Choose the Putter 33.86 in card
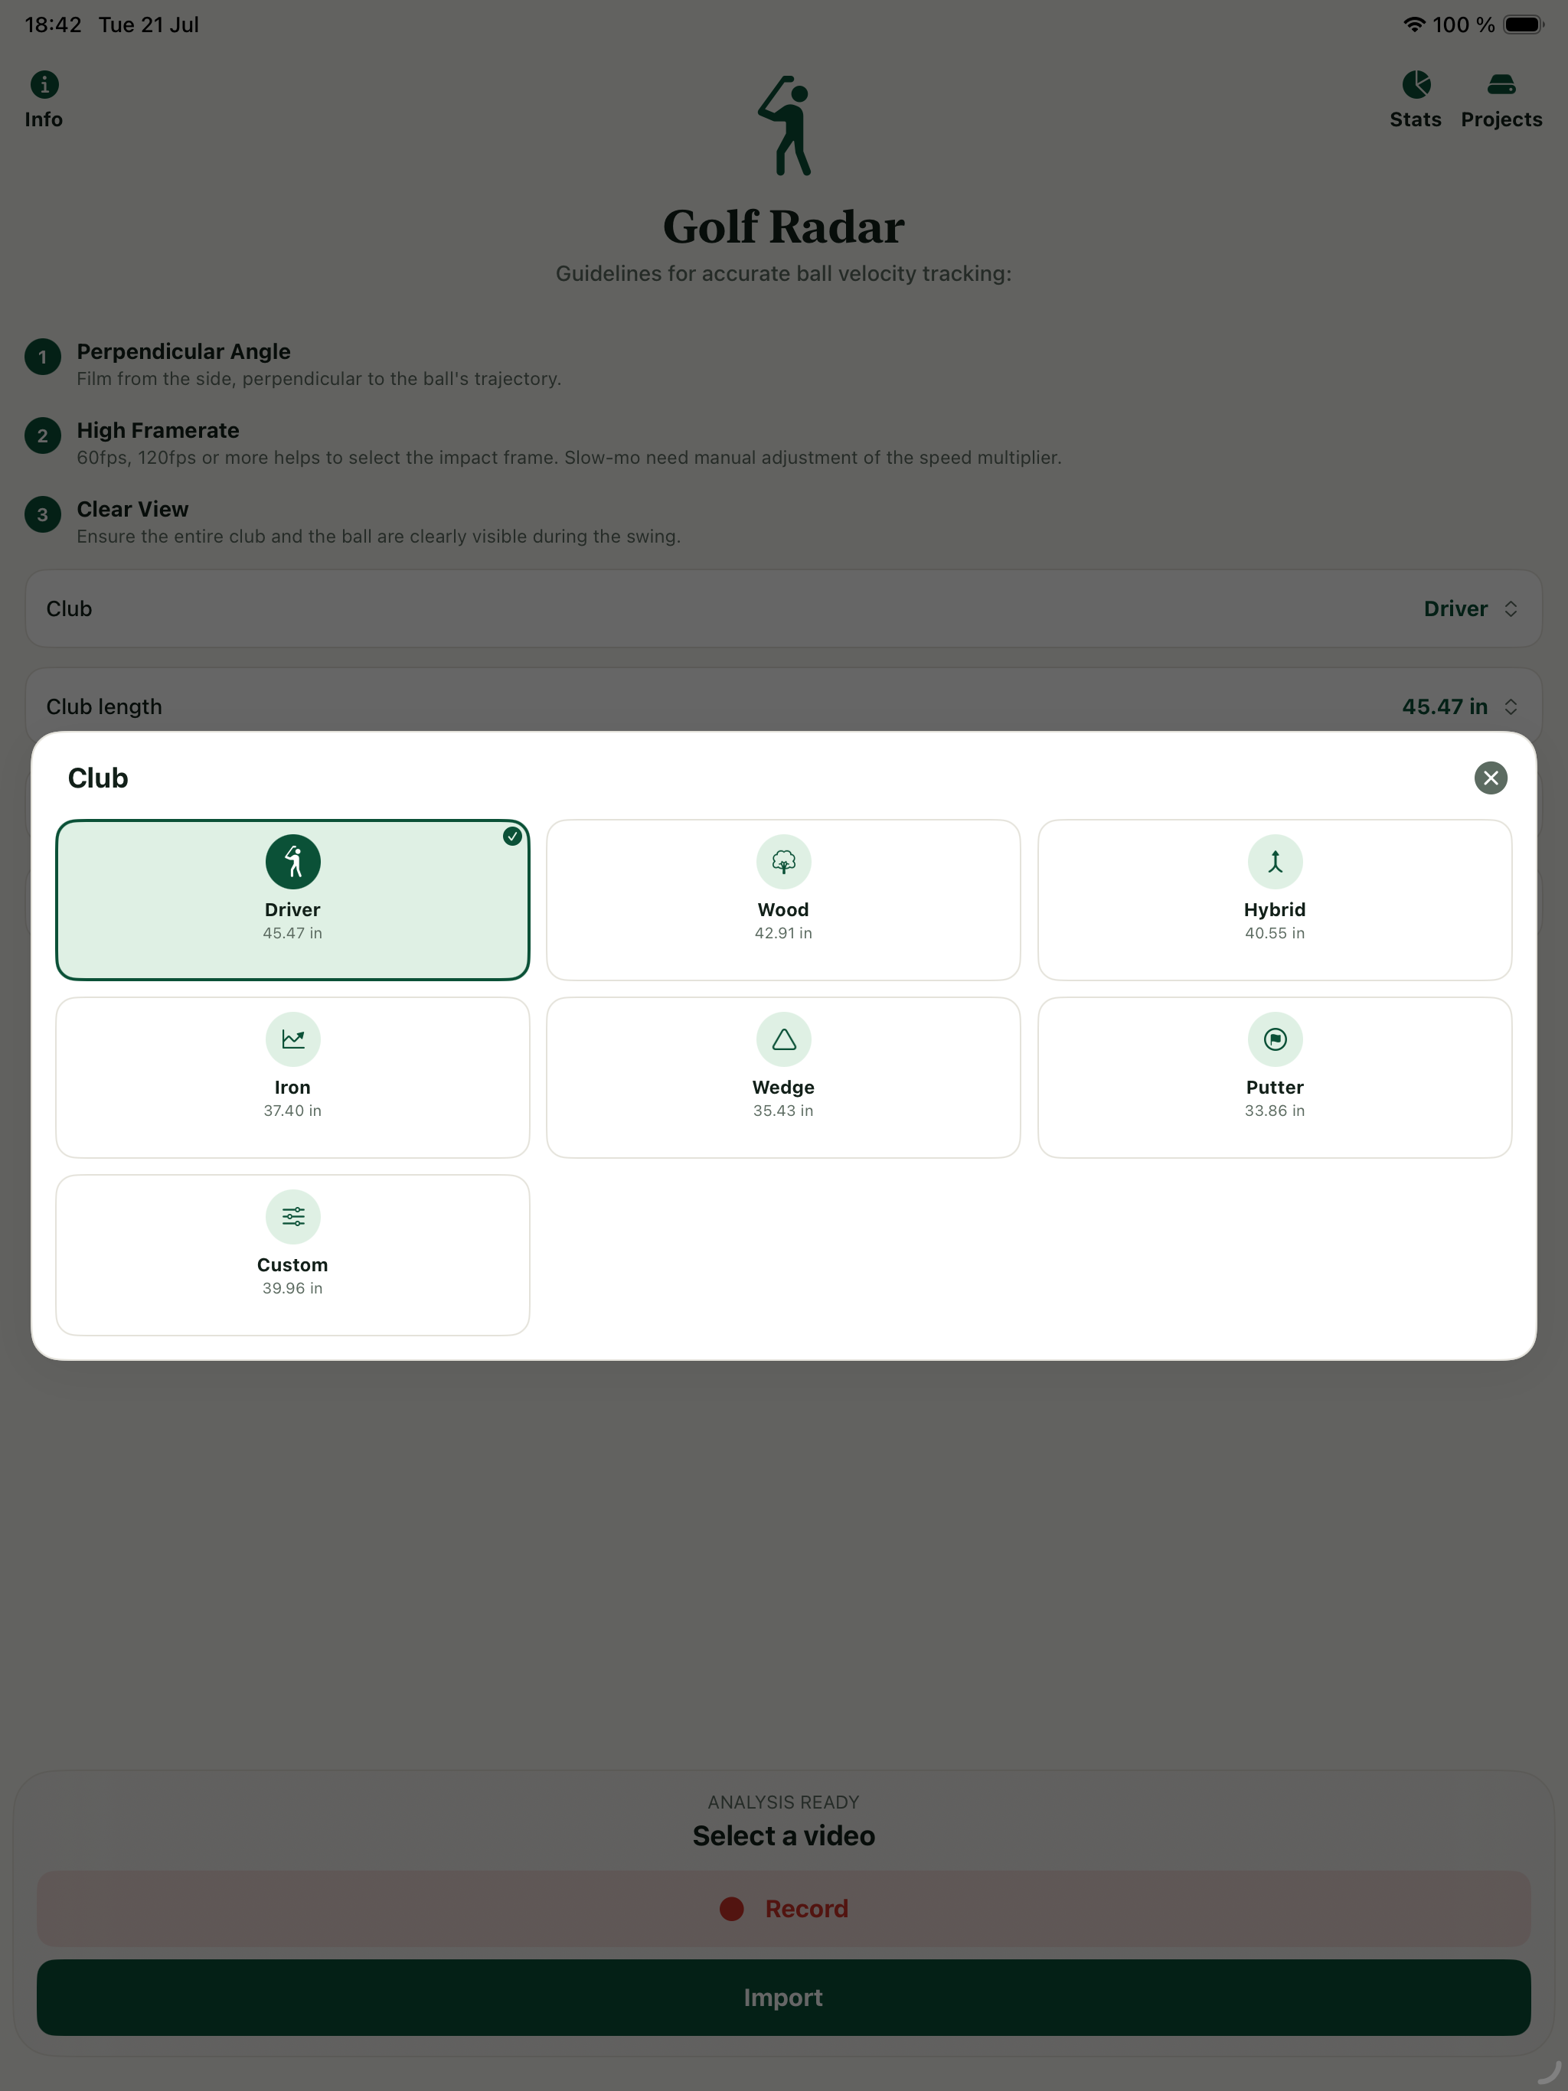 point(1275,1078)
